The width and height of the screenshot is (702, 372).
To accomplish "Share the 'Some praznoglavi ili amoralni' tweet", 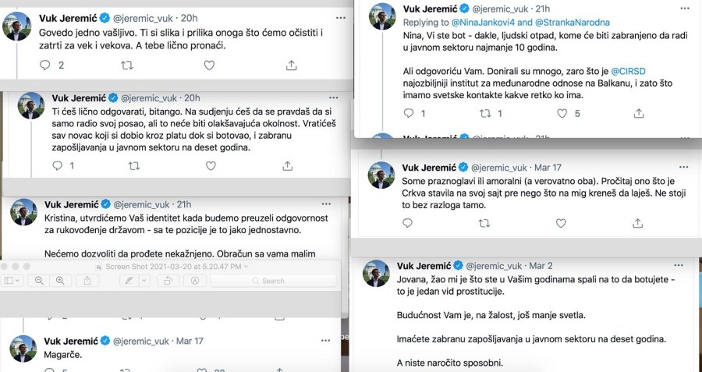I will coord(638,223).
